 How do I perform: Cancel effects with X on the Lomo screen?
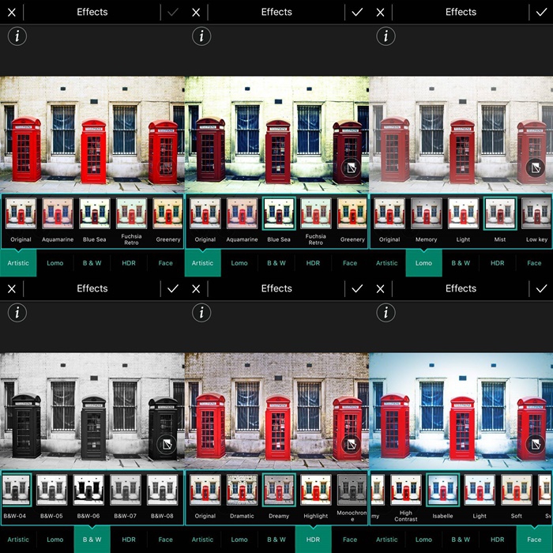(x=380, y=13)
